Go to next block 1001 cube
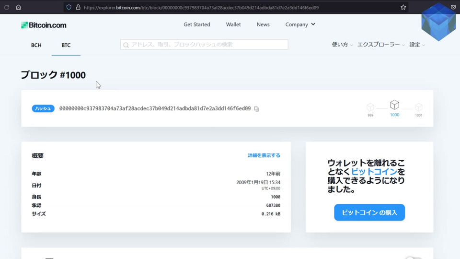 click(419, 107)
